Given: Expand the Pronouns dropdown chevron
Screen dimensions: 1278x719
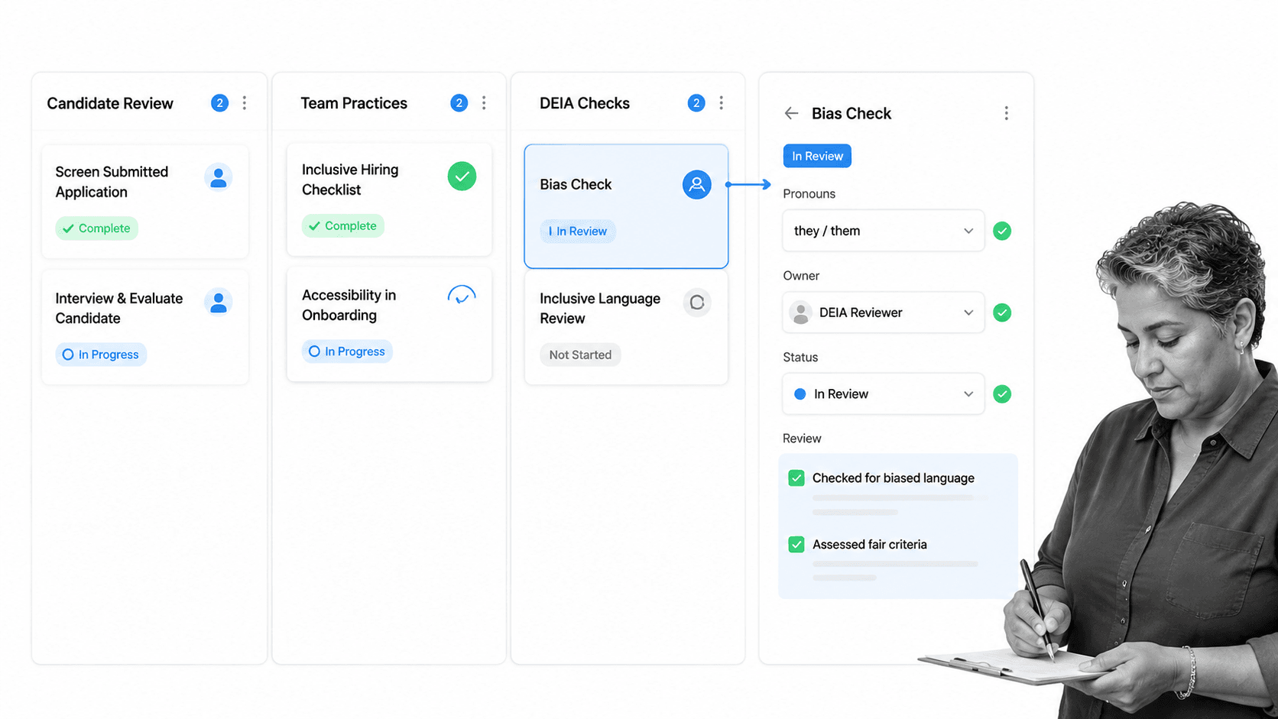Looking at the screenshot, I should [968, 231].
